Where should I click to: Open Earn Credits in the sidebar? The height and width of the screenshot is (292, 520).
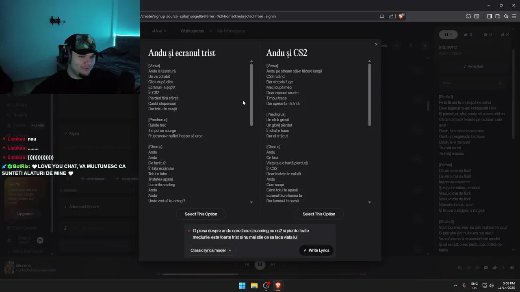tap(22, 228)
